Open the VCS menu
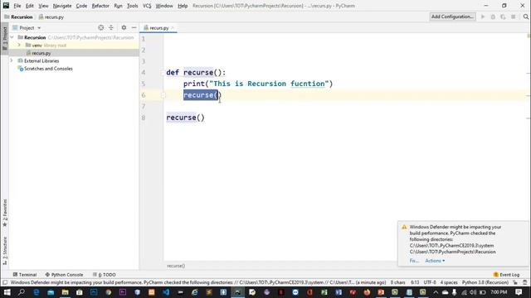The width and height of the screenshot is (531, 298). pos(147,6)
